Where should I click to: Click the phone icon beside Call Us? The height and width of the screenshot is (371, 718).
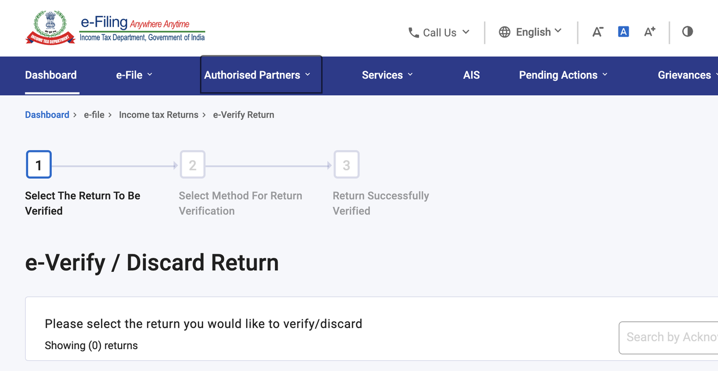[x=413, y=33]
